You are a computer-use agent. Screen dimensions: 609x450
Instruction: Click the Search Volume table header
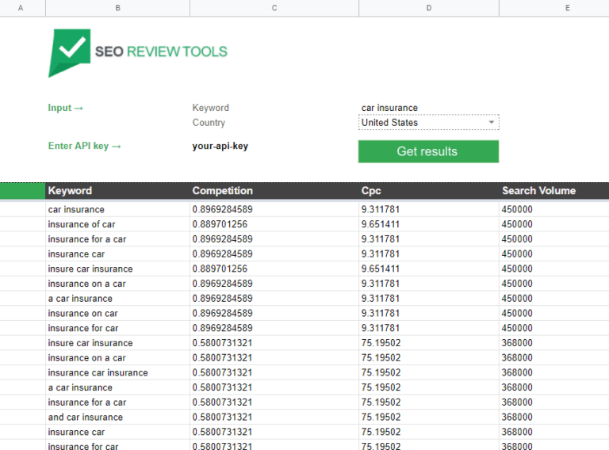click(x=538, y=191)
